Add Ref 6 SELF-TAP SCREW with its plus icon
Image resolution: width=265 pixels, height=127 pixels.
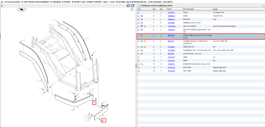click(139, 30)
